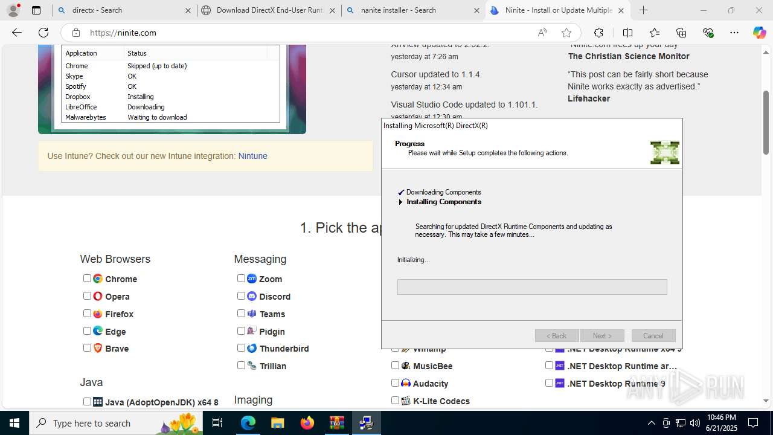773x435 pixels.
Task: Select the DirectX installer taskbar icon
Action: [x=366, y=423]
